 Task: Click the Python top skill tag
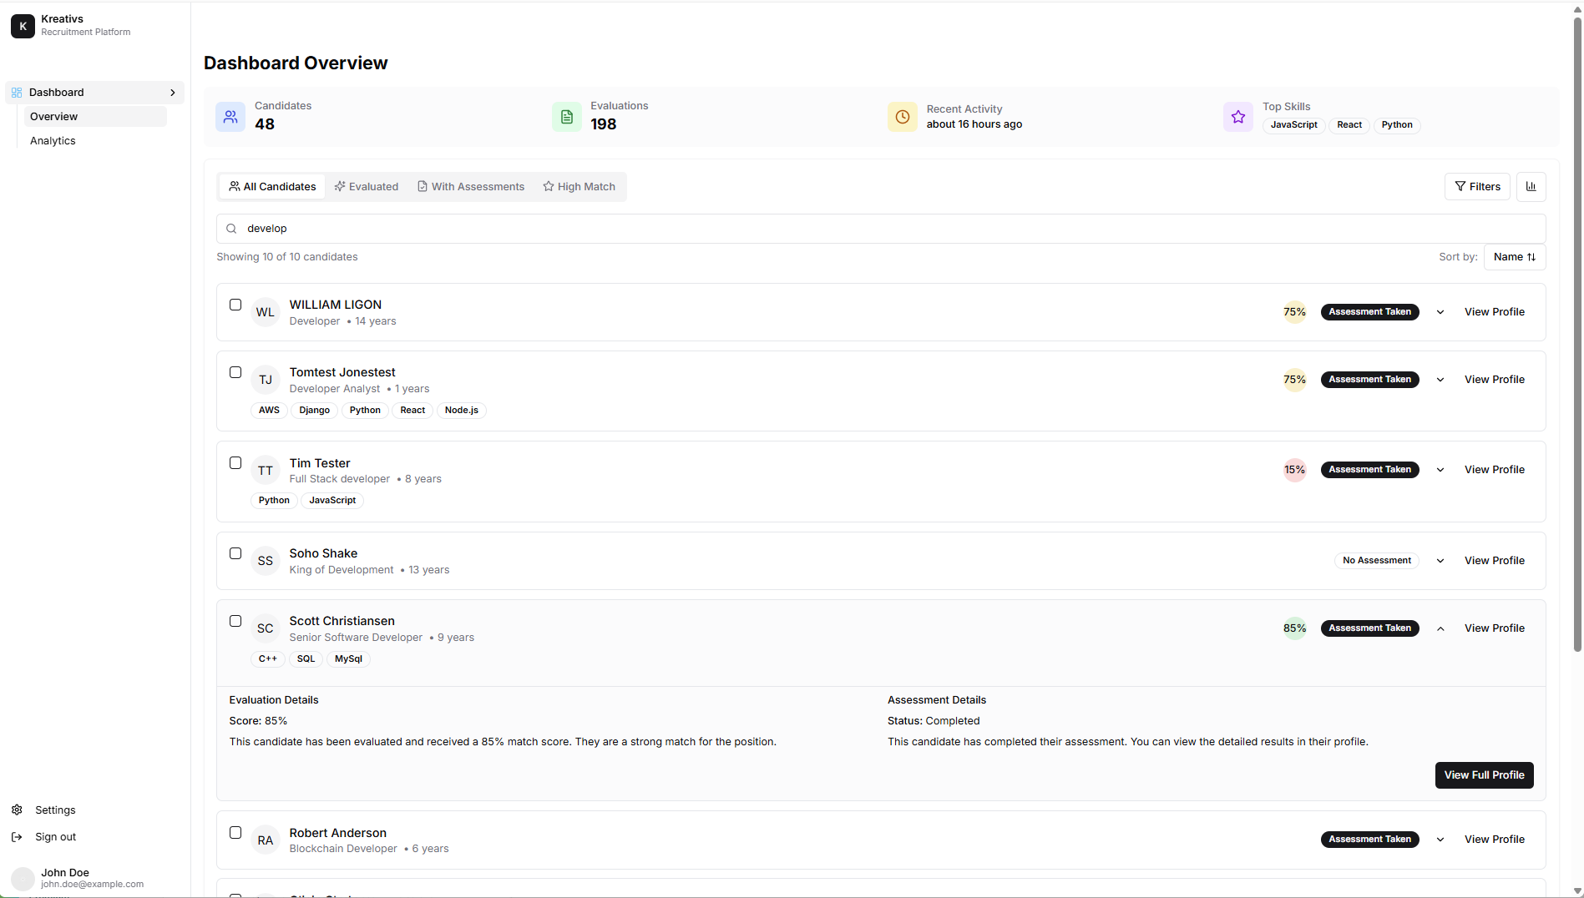pos(1397,125)
